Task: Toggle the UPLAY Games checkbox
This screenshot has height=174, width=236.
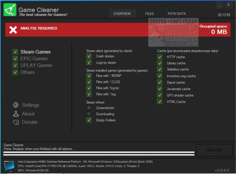Action: 15,65
